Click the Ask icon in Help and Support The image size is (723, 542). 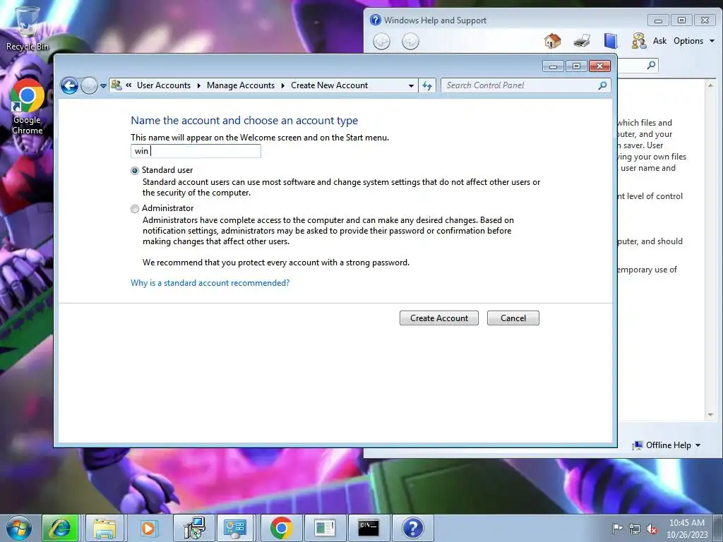click(638, 41)
